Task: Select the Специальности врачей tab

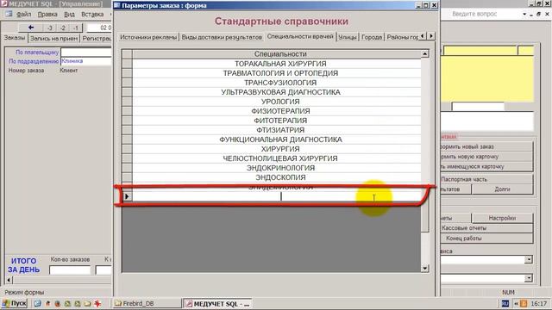Action: point(300,36)
